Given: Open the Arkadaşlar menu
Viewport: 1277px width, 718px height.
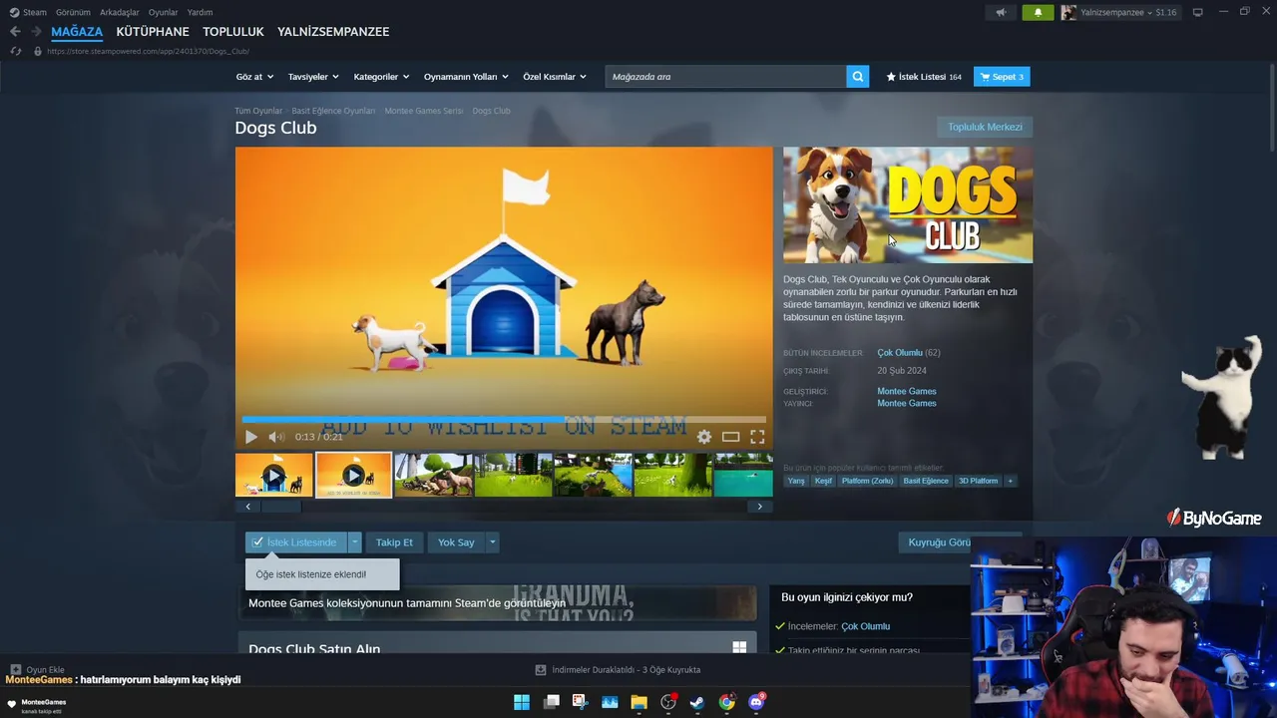Looking at the screenshot, I should click(120, 12).
